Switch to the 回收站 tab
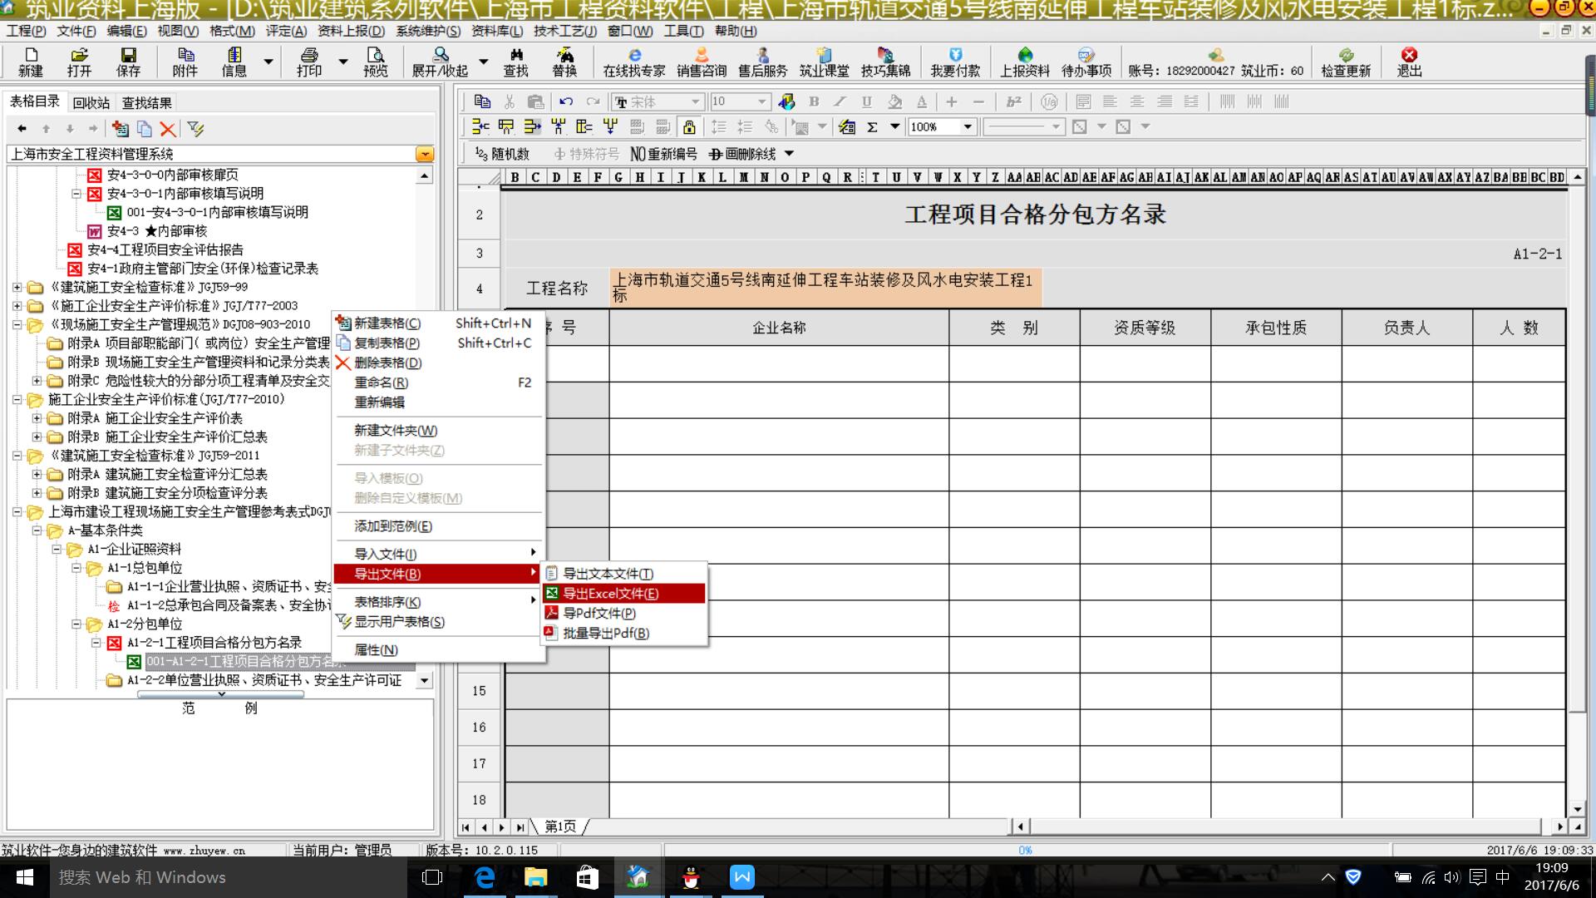This screenshot has height=898, width=1596. point(91,103)
